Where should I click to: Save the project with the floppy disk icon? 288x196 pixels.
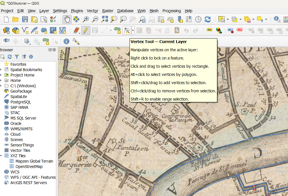(x=25, y=19)
